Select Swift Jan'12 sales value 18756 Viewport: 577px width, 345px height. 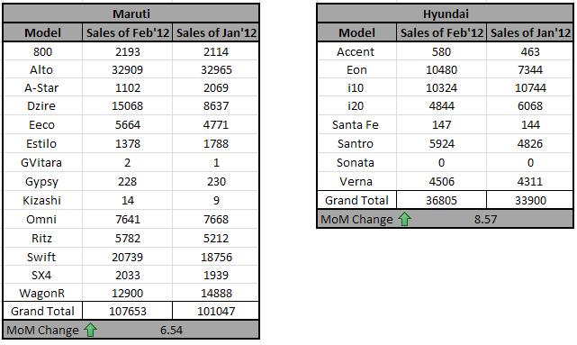[x=216, y=257]
